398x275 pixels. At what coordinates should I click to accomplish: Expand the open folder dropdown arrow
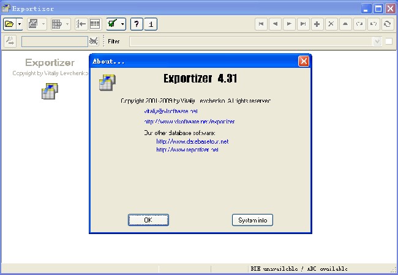tap(20, 24)
